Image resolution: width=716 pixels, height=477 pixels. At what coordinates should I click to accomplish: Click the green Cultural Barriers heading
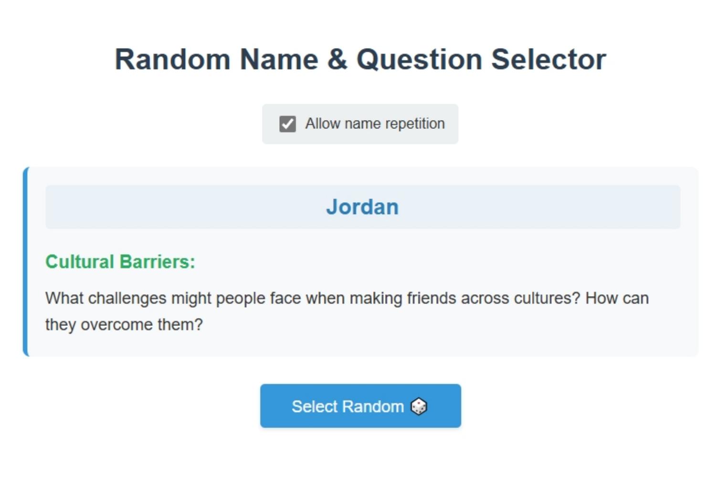(x=120, y=262)
